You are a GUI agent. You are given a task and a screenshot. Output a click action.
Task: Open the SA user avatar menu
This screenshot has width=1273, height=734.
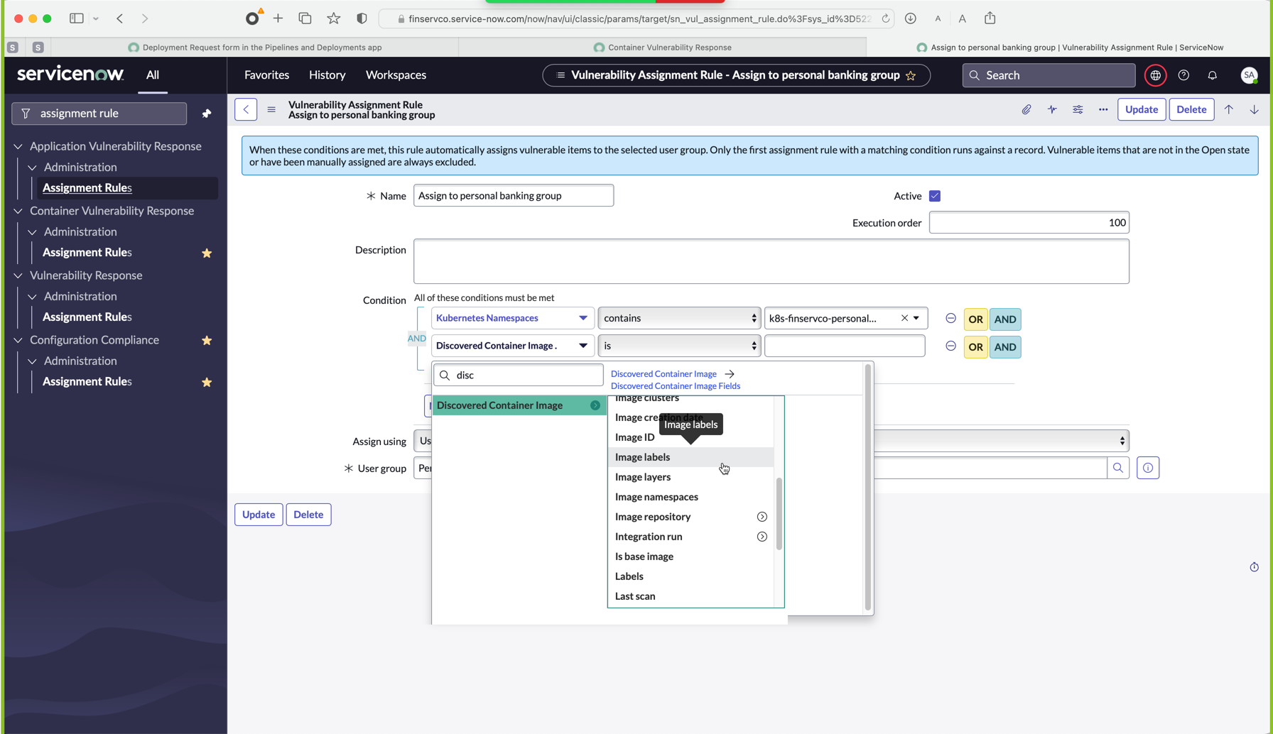pos(1249,75)
